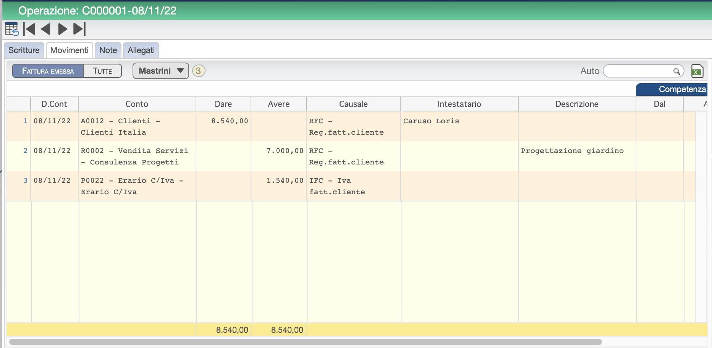Go to last record arrow
This screenshot has width=712, height=348.
(x=79, y=29)
